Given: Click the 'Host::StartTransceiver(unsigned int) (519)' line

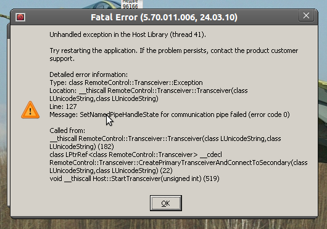Looking at the screenshot, I should 135,179.
